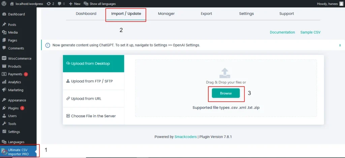The width and height of the screenshot is (345, 158).
Task: Select Upload from URL option
Action: click(x=94, y=99)
